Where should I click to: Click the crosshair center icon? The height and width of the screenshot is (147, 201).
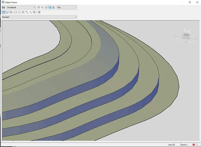[x=39, y=12]
